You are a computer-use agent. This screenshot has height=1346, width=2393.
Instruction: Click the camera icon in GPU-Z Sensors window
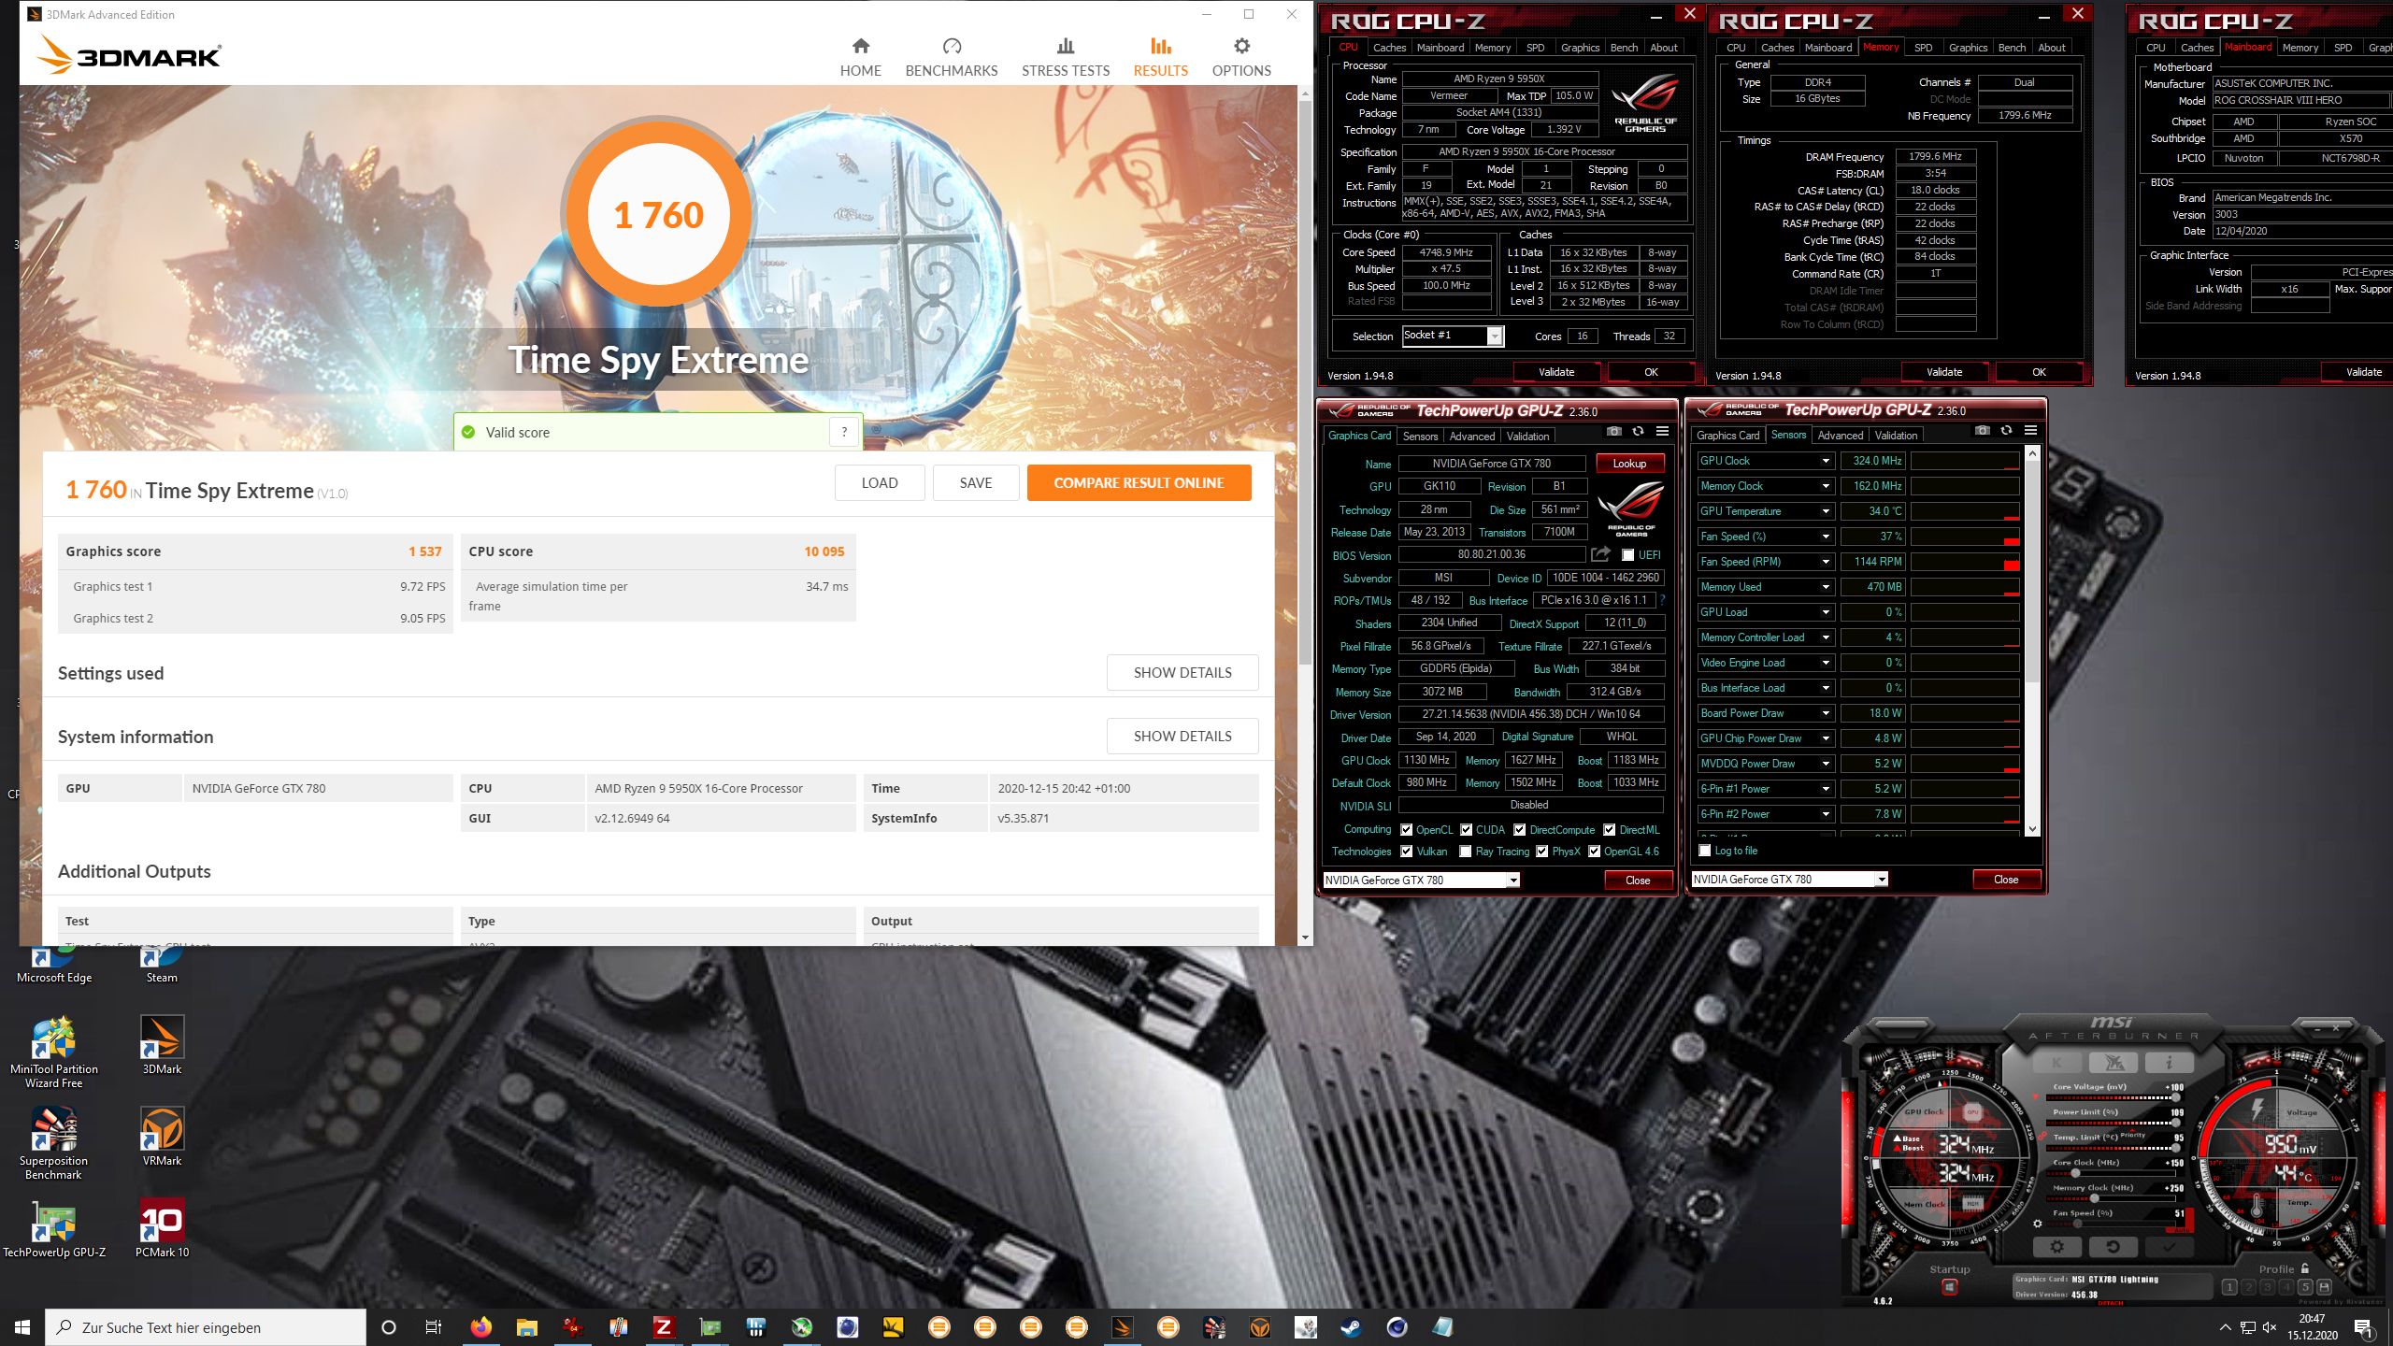pyautogui.click(x=1982, y=431)
